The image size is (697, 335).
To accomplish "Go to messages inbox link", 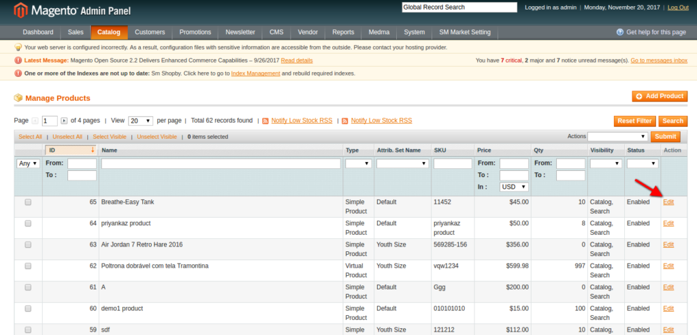I will pos(659,61).
